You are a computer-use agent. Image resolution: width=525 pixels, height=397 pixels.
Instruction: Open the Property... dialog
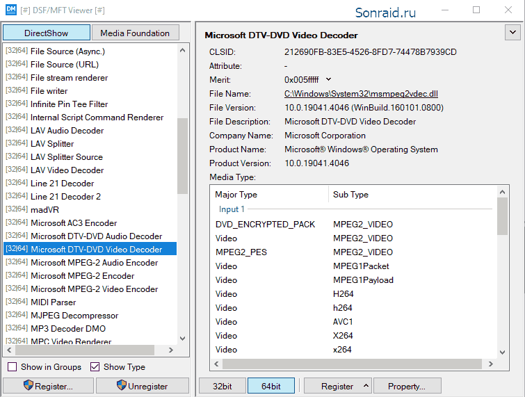[407, 386]
